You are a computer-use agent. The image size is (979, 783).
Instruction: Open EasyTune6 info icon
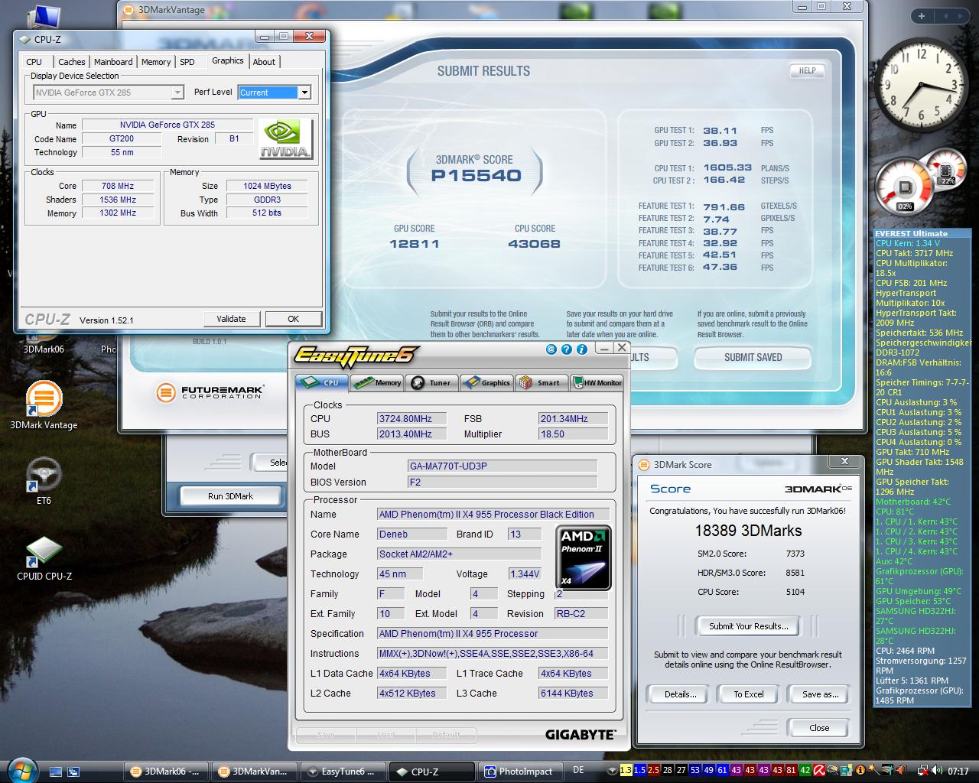click(x=582, y=349)
